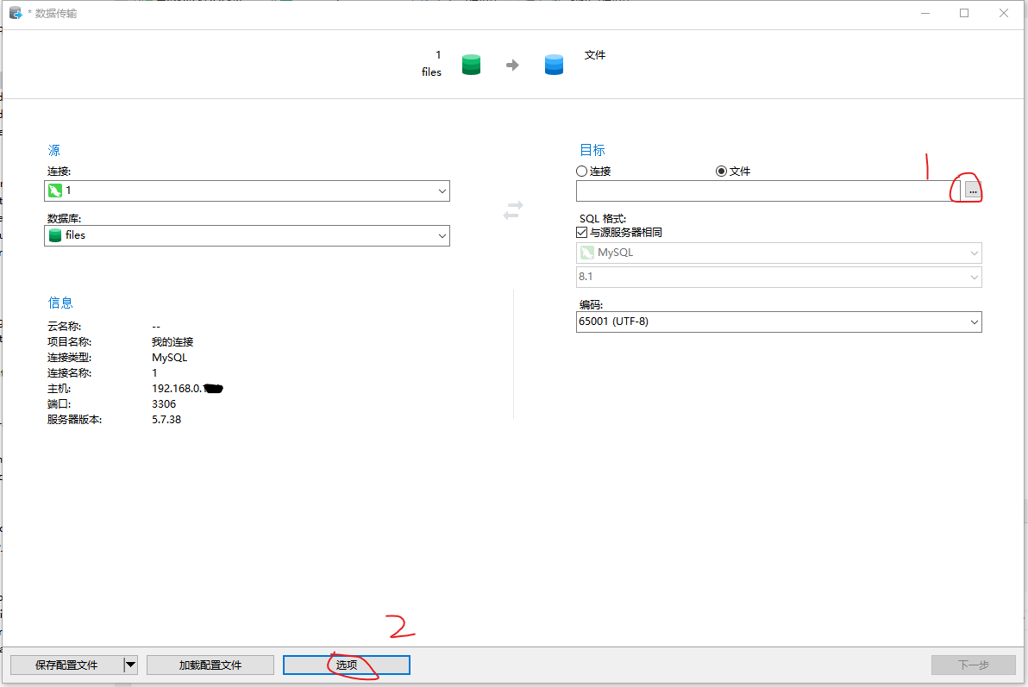Image resolution: width=1028 pixels, height=687 pixels.
Task: Click the green database icon beside files
Action: (x=56, y=234)
